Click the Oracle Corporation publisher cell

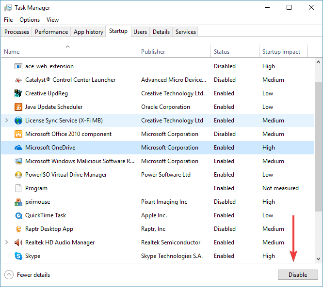[x=165, y=107]
